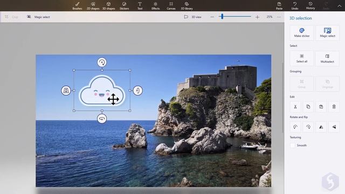Viewport: 345px width, 194px height.
Task: Click the bottom-right selection corner handle
Action: tap(130, 110)
